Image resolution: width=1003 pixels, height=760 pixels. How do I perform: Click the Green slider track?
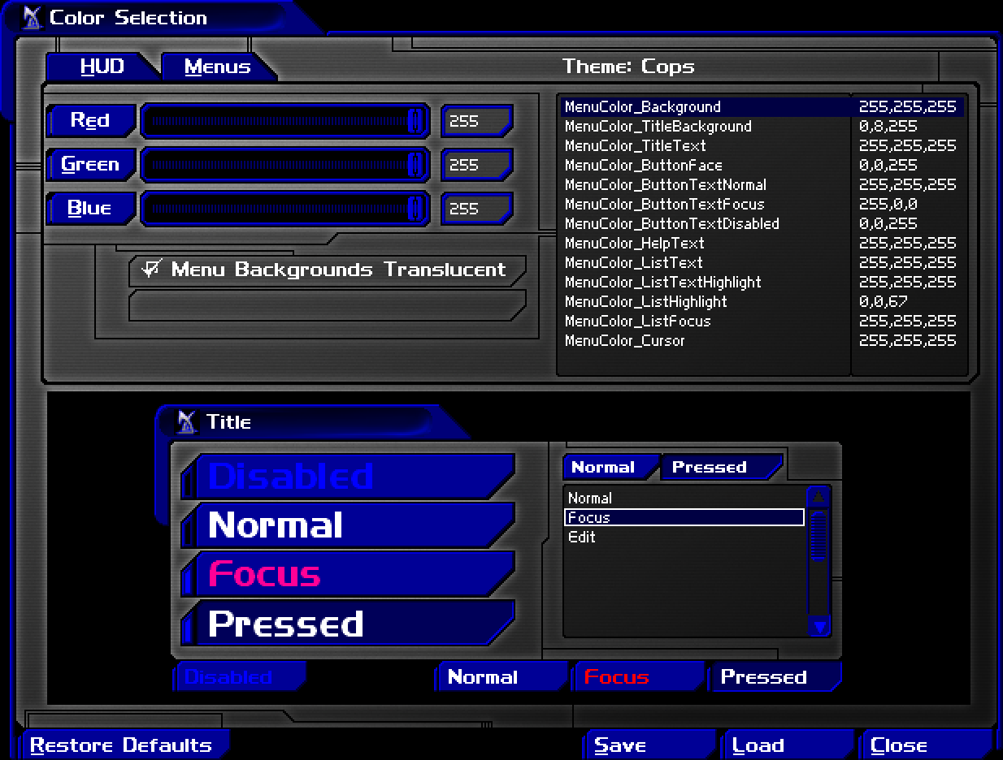coord(284,165)
